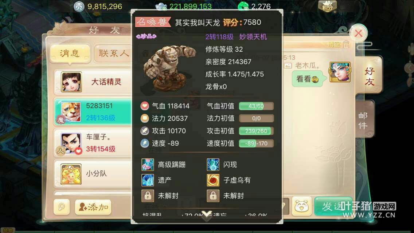Send message with the 发送 button
This screenshot has width=414, height=233.
pos(333,206)
